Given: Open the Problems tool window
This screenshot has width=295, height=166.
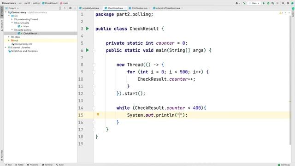Looking at the screenshot, I should (33, 165).
